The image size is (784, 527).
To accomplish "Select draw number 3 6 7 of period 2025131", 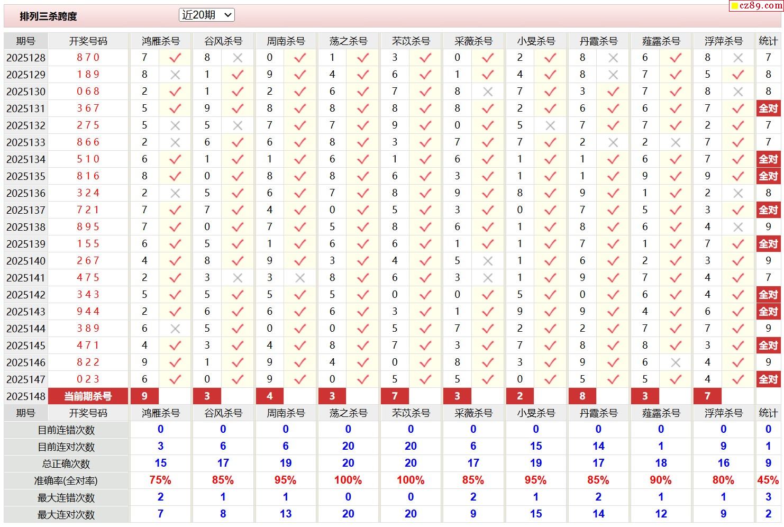I will 88,108.
